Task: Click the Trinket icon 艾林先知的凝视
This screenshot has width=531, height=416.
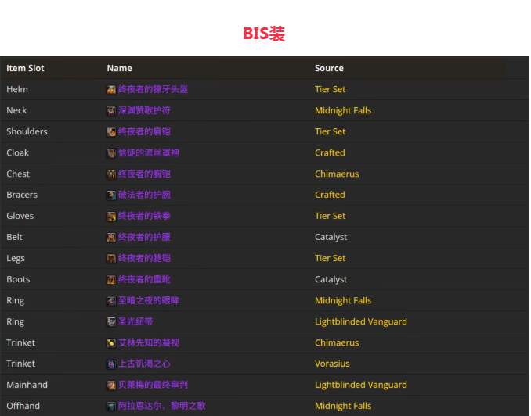Action: tap(111, 342)
